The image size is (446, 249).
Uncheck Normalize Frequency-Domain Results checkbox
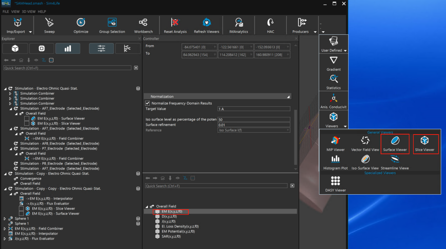click(x=148, y=103)
